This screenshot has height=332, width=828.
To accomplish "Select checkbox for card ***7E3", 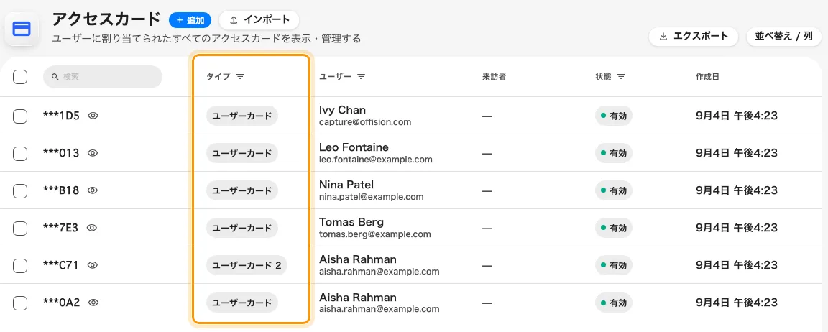I will 20,228.
